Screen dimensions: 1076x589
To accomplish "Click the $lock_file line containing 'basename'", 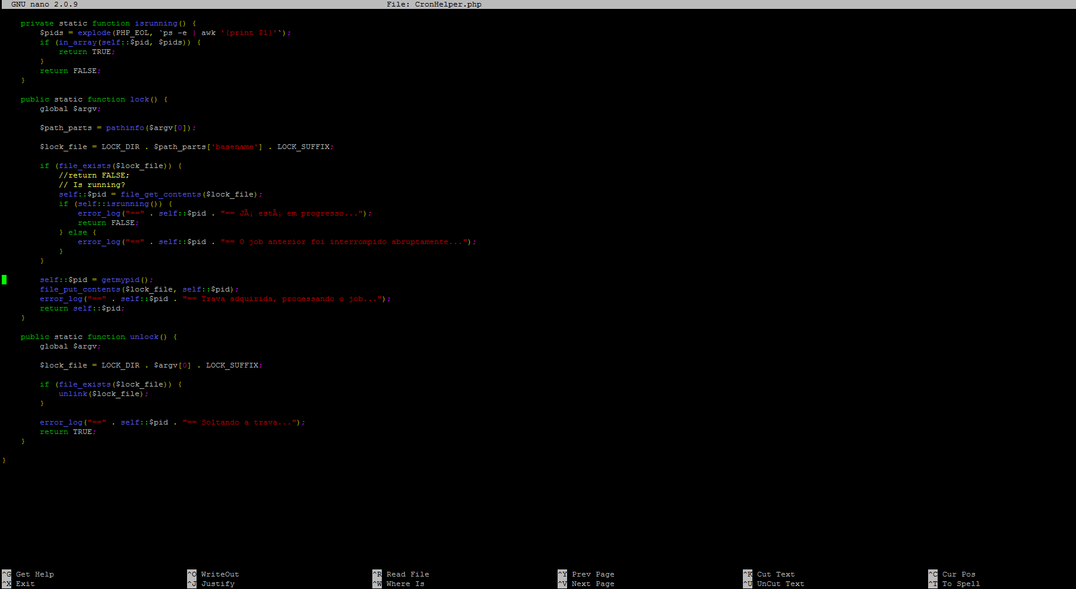I will click(187, 147).
